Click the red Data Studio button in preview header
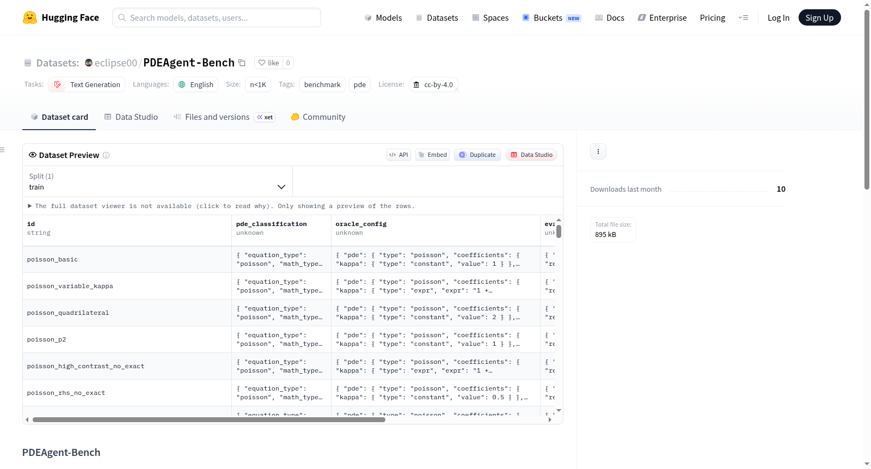This screenshot has height=469, width=871. coord(531,155)
